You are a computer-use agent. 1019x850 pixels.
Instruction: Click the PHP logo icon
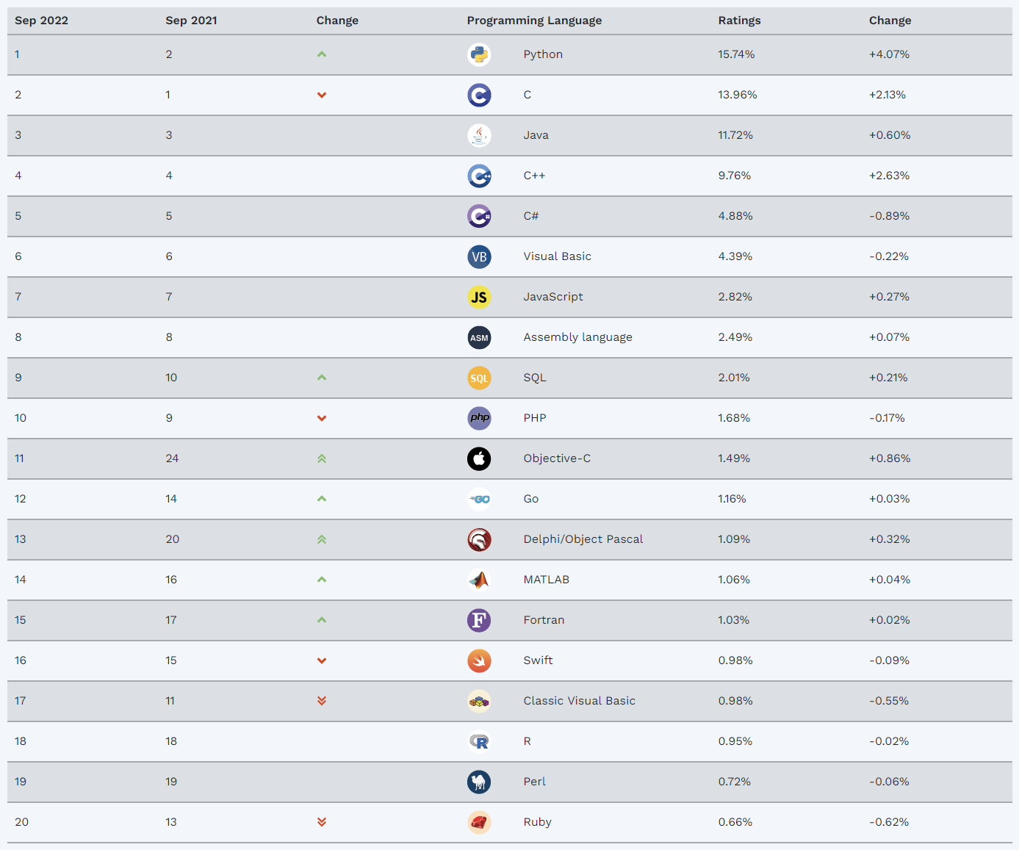479,418
